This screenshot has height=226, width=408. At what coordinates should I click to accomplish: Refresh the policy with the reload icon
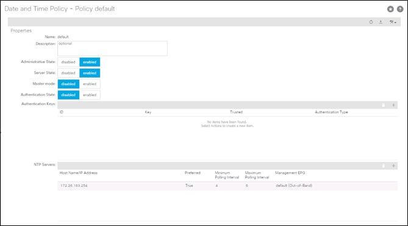[371, 22]
